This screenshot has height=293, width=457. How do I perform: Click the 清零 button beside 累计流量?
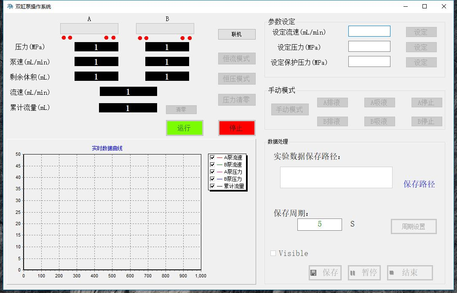(x=181, y=109)
